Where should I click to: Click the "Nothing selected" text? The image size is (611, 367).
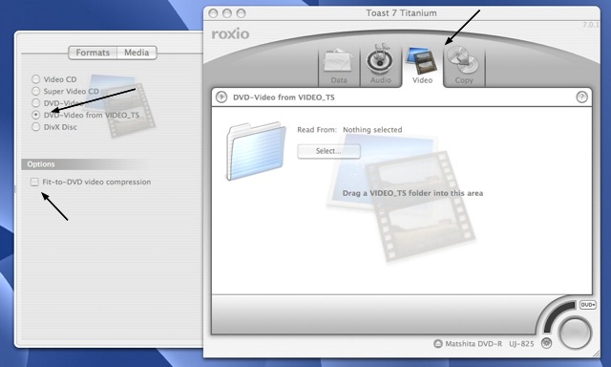point(372,130)
